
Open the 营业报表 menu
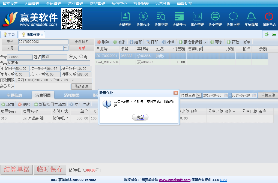(x=141, y=4)
